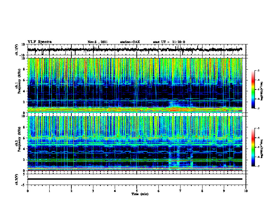
Task: Click the "ch.1(V)" waveform axis label
Action: point(17,50)
